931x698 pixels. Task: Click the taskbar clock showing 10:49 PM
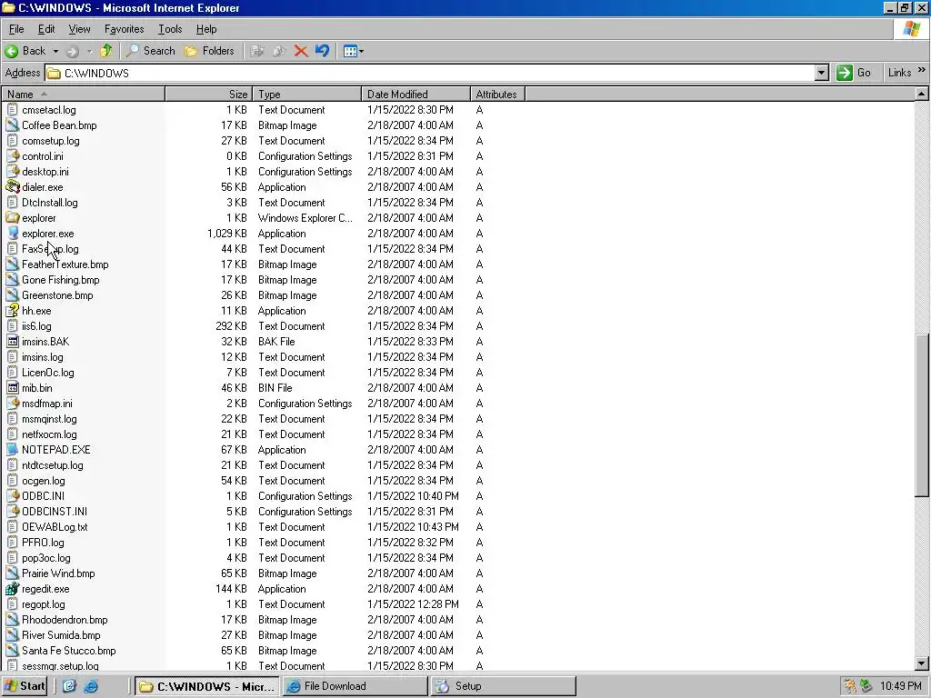900,686
